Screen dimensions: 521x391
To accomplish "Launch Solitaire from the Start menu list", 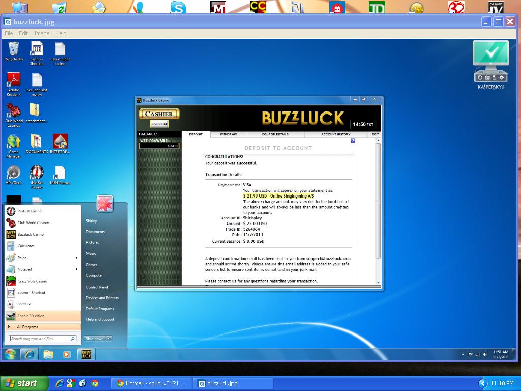I will tap(24, 304).
